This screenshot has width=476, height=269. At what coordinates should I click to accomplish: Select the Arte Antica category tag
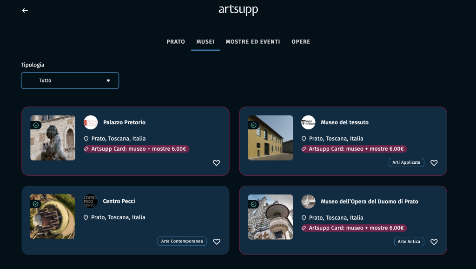(x=409, y=242)
